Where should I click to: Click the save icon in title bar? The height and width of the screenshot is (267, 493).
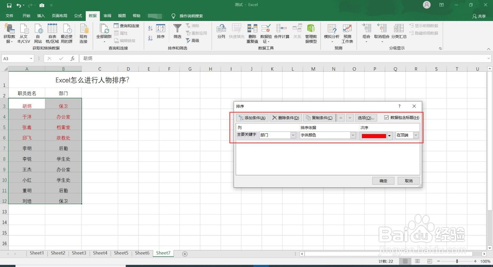pyautogui.click(x=9, y=5)
